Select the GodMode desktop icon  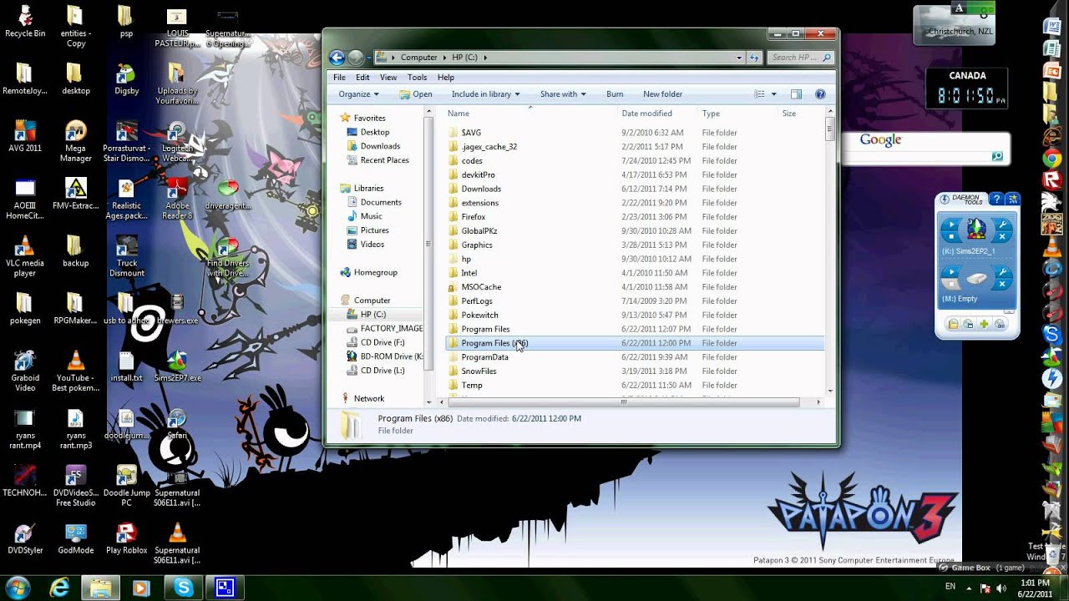pos(75,538)
